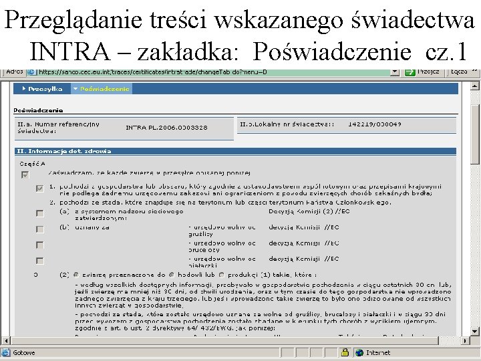Click the vertical scrollbar thumb

(475, 134)
